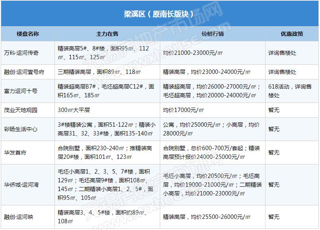Click 暂无 in 华发首府 row
The height and width of the screenshot is (230, 320).
[x=274, y=152]
